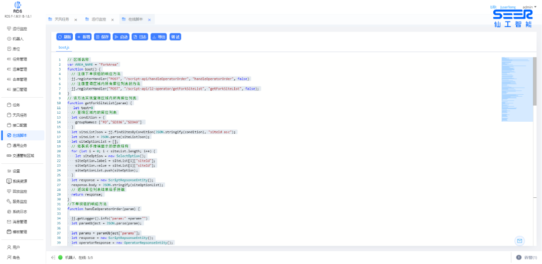This screenshot has height=264, width=542.
Task: Start the script with 启动 button
Action: click(x=121, y=37)
